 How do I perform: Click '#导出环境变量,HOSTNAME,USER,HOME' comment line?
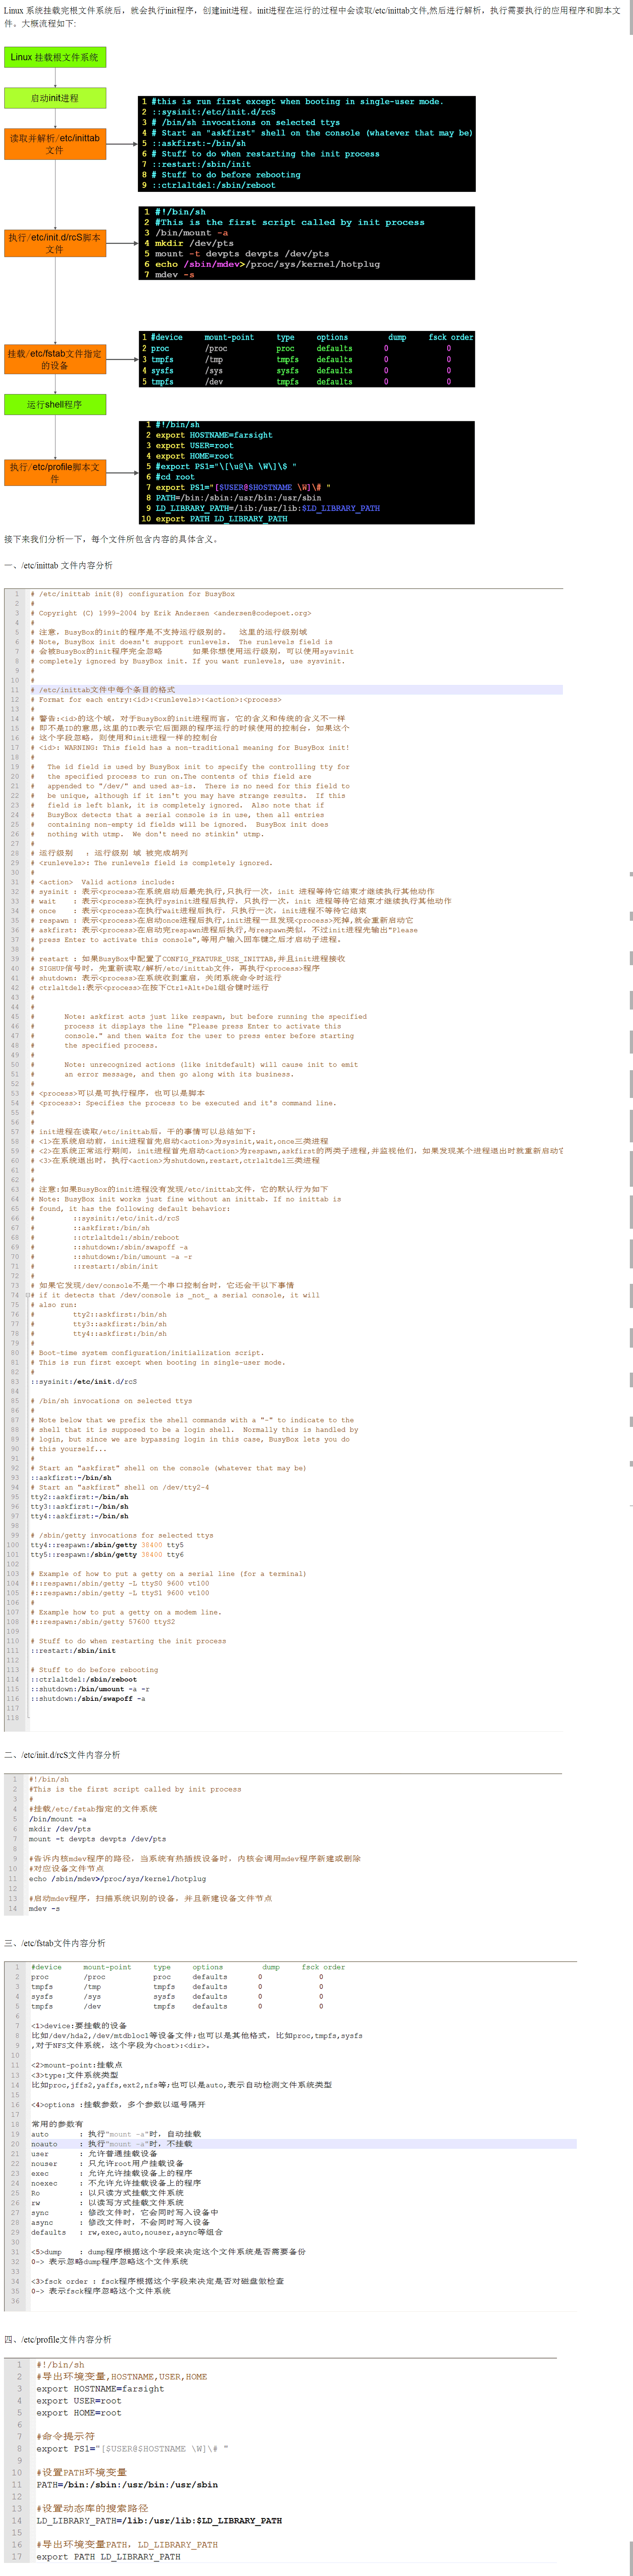pyautogui.click(x=122, y=2377)
